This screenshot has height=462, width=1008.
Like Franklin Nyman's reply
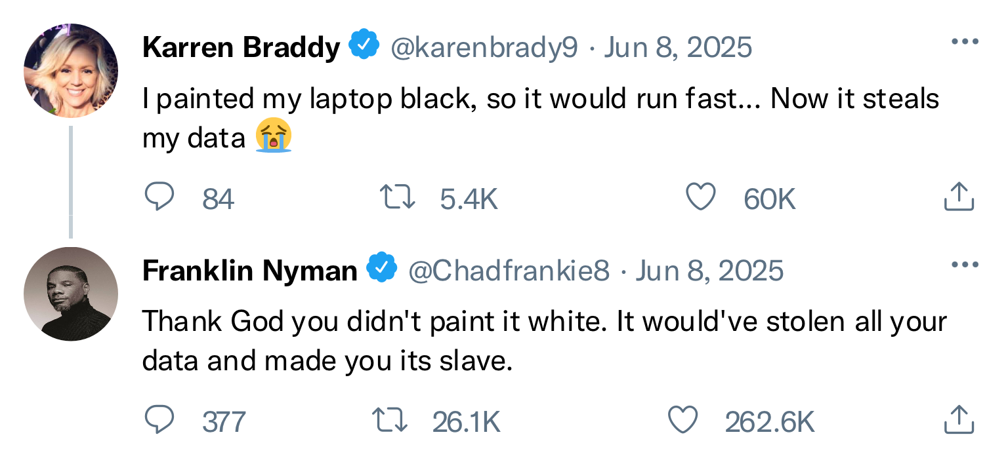pyautogui.click(x=682, y=421)
